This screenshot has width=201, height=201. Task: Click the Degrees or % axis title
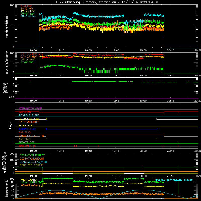[x=7, y=188]
